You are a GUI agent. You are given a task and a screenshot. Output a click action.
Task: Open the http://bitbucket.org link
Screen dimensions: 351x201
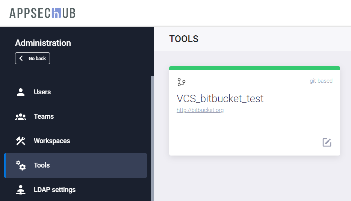point(200,110)
